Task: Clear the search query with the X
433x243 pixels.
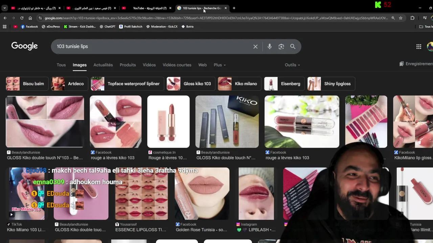Action: (255, 47)
